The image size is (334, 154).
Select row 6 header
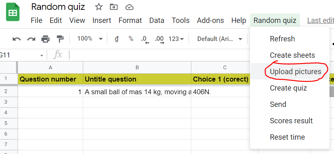[x=9, y=134]
